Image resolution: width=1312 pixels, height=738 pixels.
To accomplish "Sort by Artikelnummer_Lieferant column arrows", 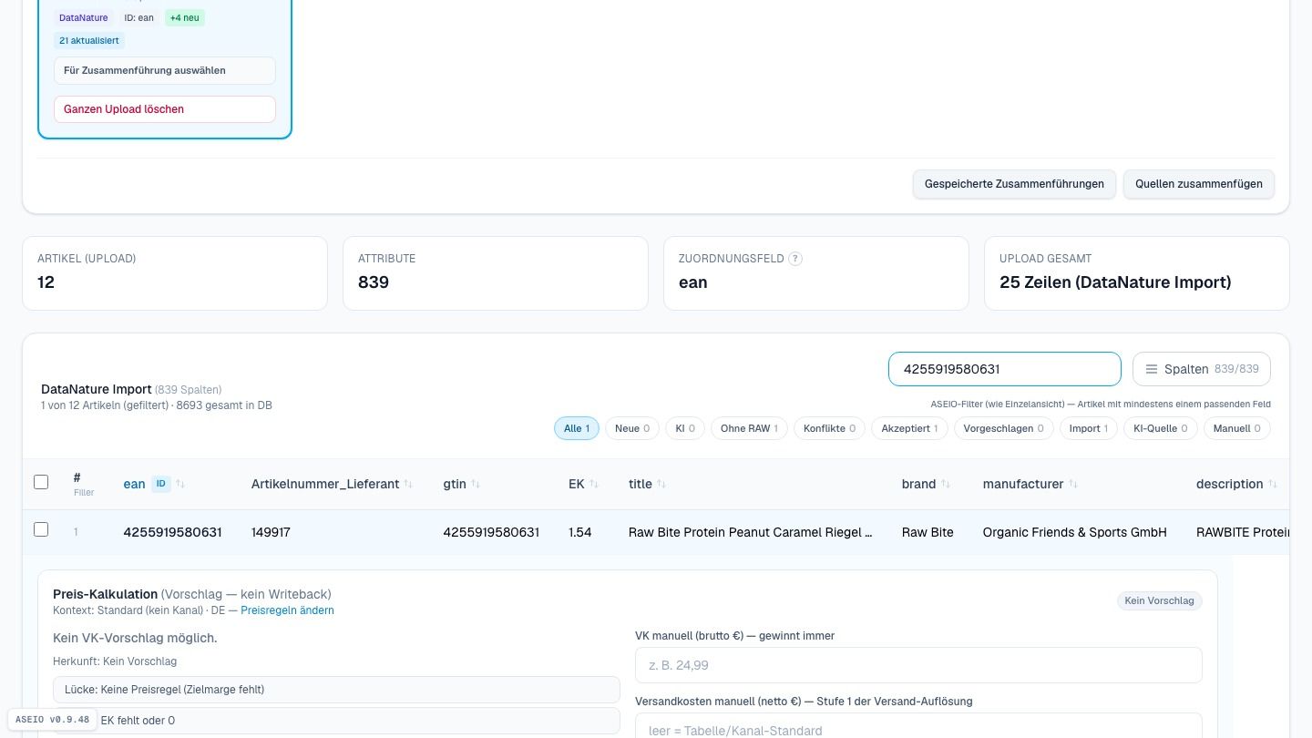I will [x=408, y=484].
